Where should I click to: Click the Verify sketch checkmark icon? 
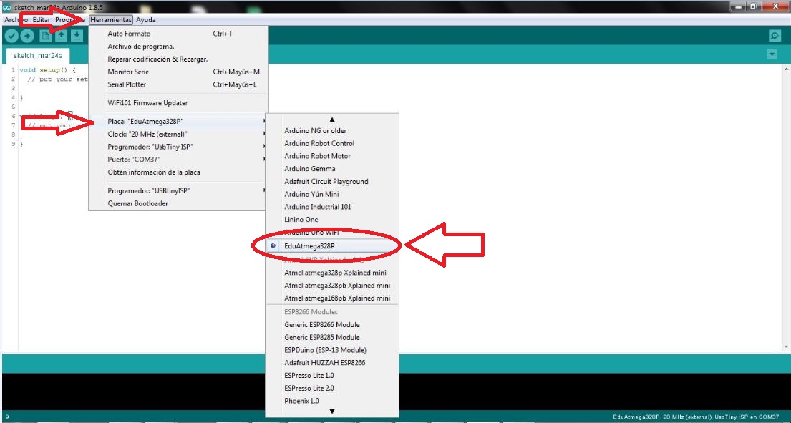point(11,36)
